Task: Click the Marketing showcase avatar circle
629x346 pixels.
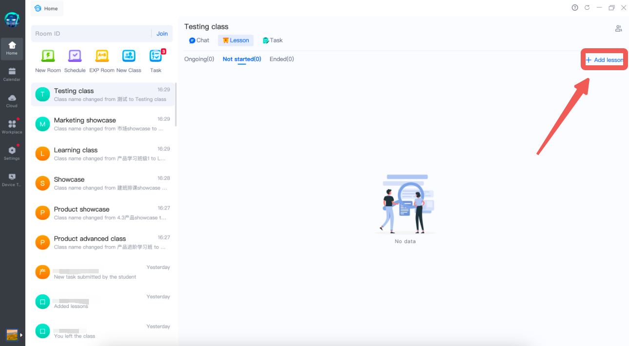Action: pos(42,124)
